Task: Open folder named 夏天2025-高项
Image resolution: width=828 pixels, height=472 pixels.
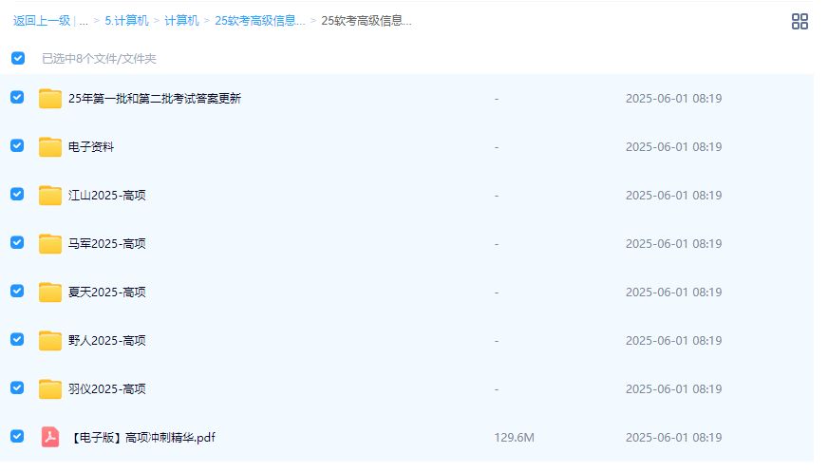Action: 106,293
